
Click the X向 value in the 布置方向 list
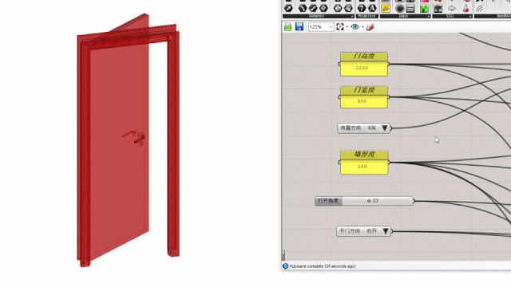(372, 128)
